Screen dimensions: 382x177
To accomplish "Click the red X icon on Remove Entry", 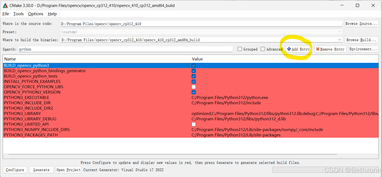I will pyautogui.click(x=318, y=49).
